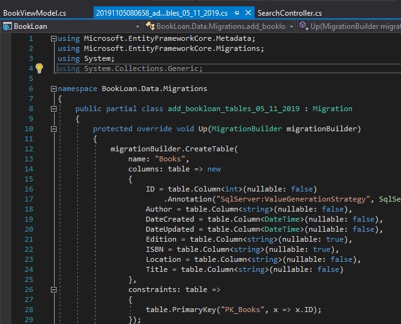Image resolution: width=401 pixels, height=324 pixels.
Task: Collapse the add_bookloan_tables class region
Action: [53, 109]
